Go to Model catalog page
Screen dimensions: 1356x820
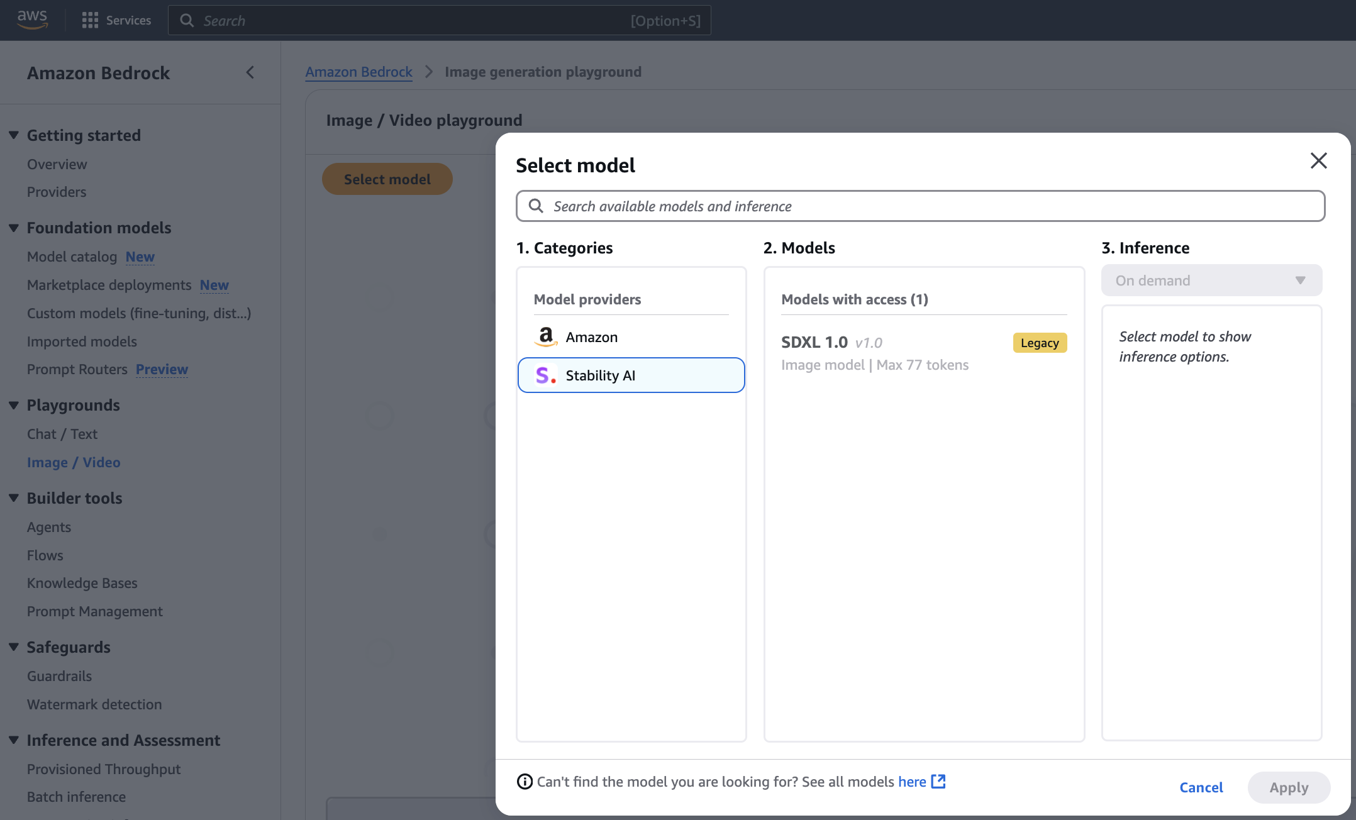(72, 257)
